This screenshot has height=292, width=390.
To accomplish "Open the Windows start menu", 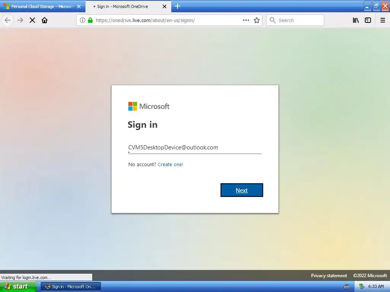I will click(x=18, y=287).
